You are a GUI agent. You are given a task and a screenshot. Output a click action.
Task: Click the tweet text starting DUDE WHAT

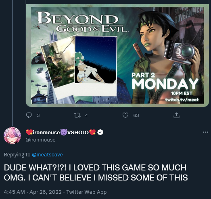click(x=96, y=172)
